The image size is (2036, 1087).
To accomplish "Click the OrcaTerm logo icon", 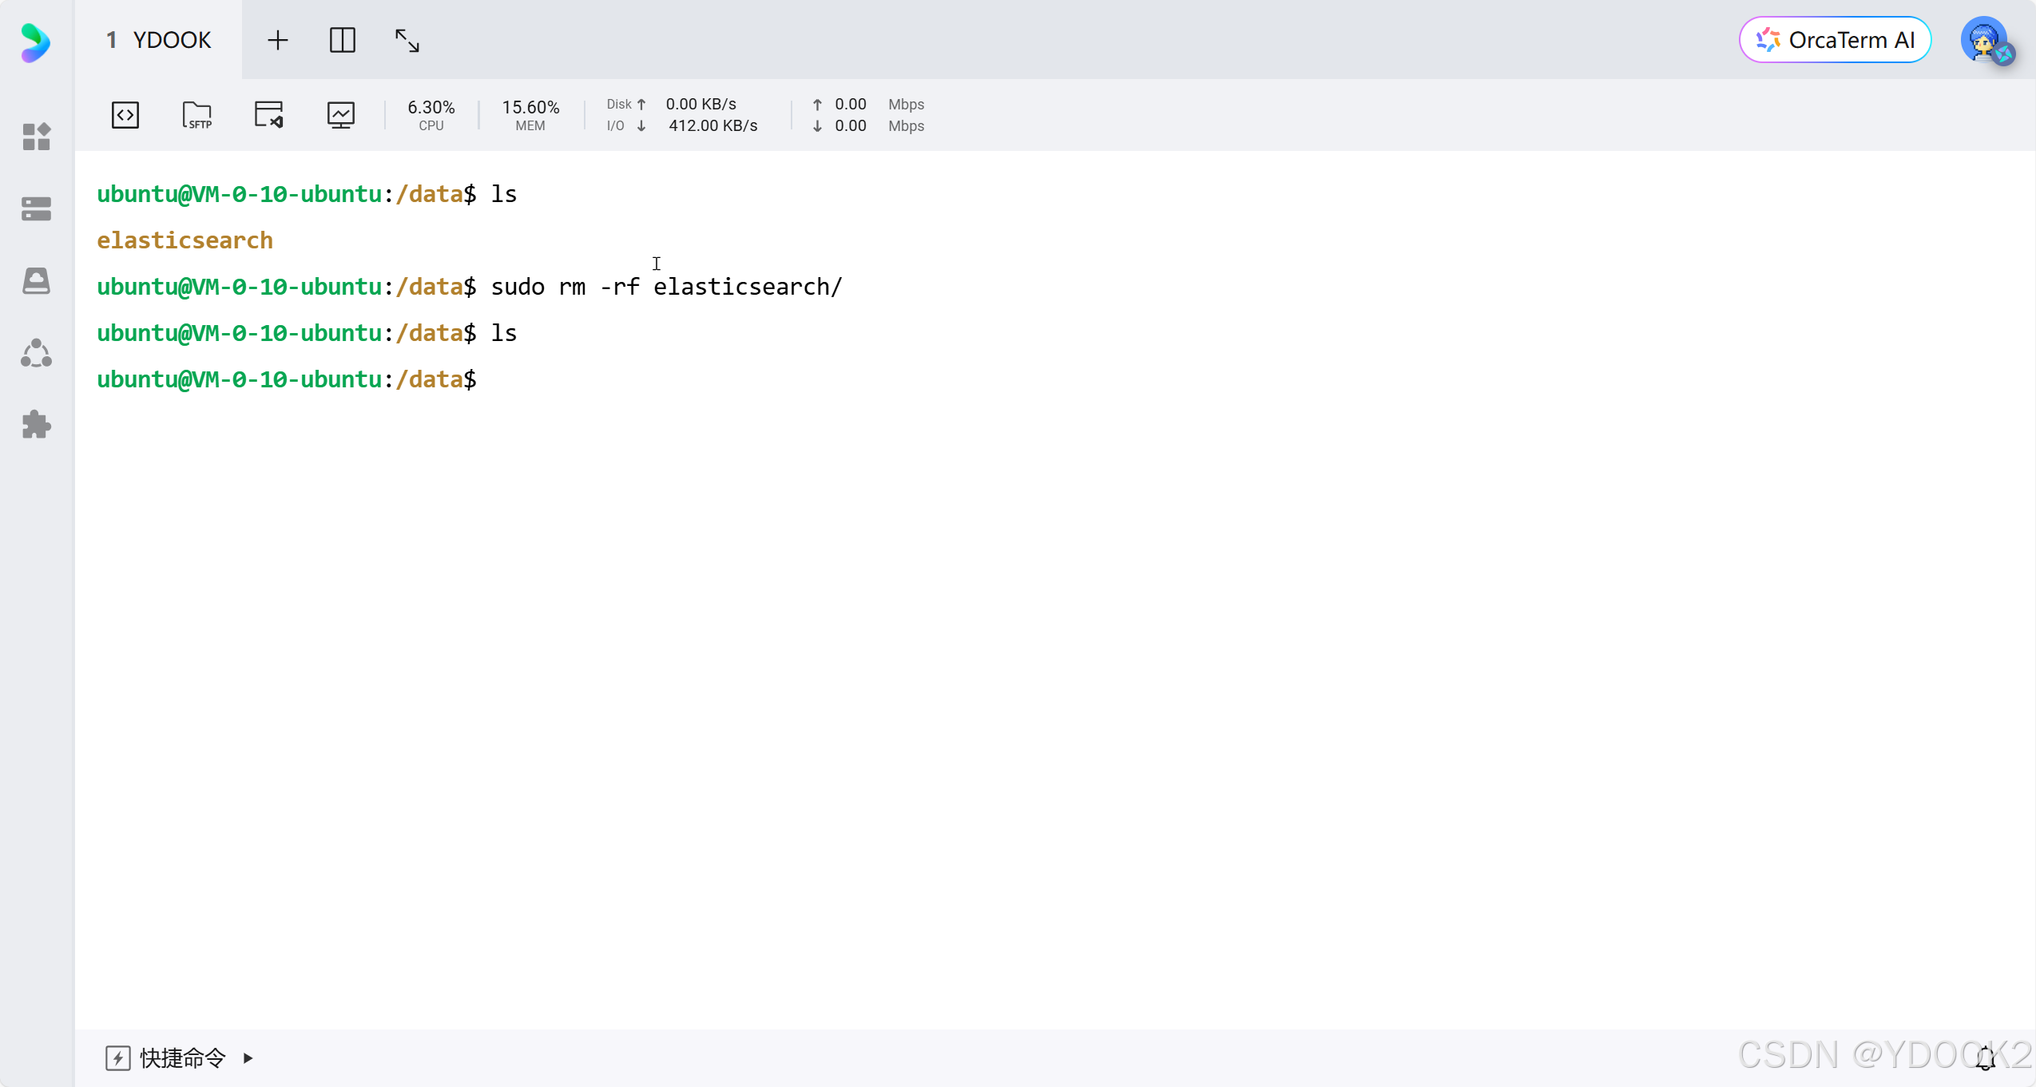I will [x=35, y=42].
